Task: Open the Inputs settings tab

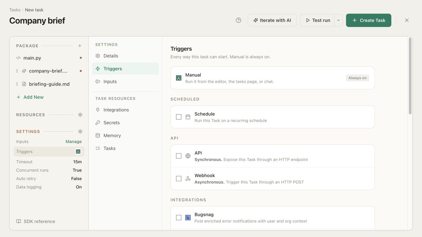Action: coord(125,82)
